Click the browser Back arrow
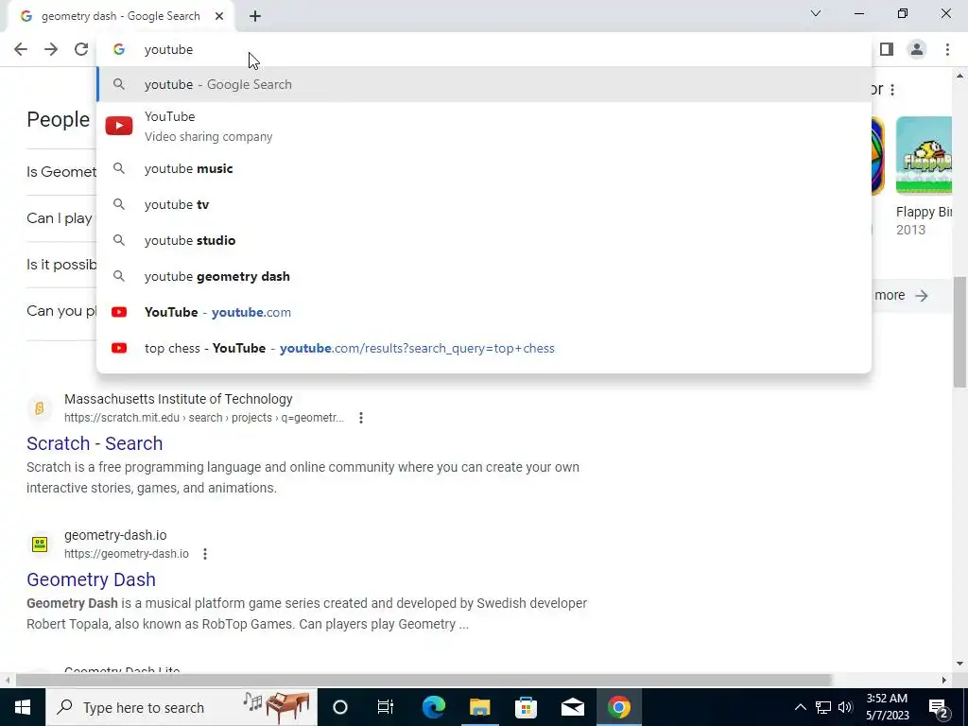 point(21,49)
